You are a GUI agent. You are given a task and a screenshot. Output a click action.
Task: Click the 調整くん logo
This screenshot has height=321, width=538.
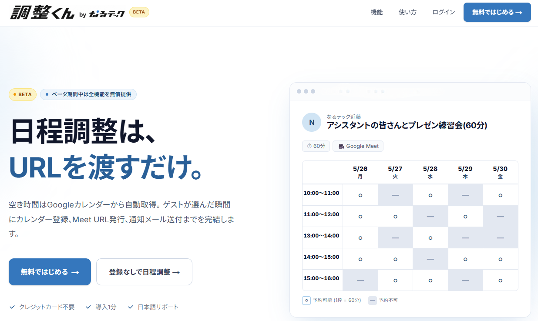click(42, 12)
